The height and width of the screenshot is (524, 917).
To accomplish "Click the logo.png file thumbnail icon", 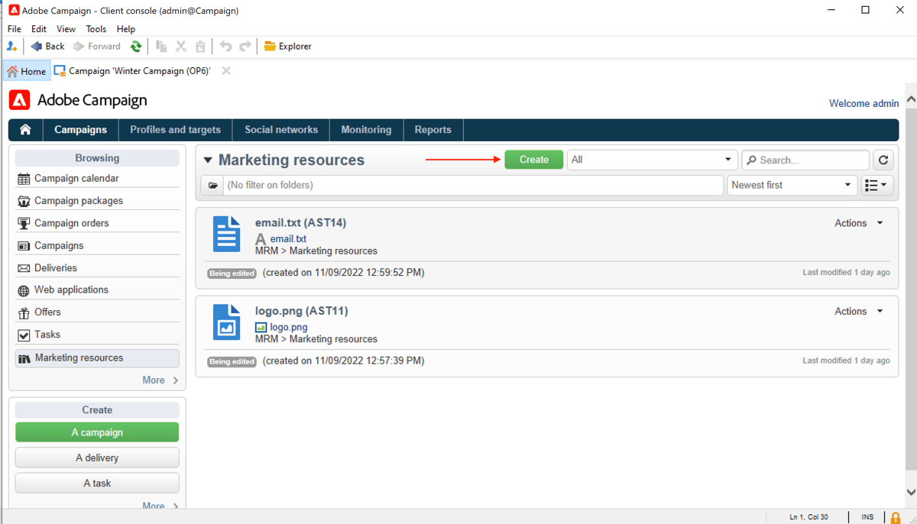I will tap(226, 322).
